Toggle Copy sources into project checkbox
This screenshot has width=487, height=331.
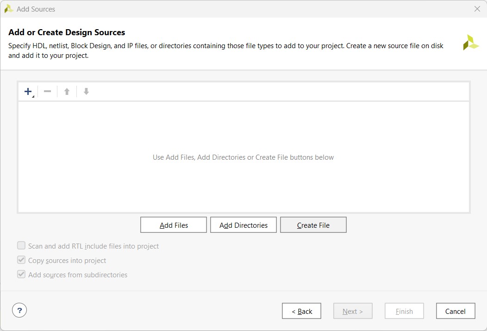point(21,260)
